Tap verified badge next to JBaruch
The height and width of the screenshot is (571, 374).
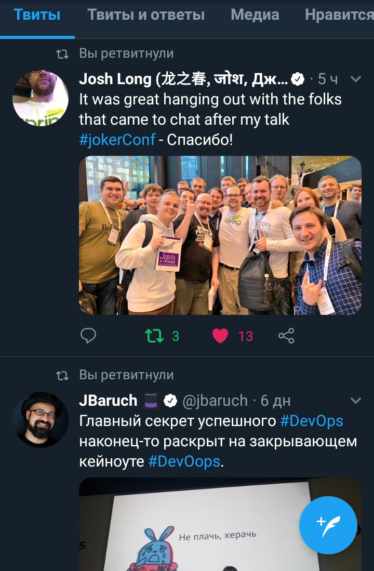pyautogui.click(x=170, y=401)
